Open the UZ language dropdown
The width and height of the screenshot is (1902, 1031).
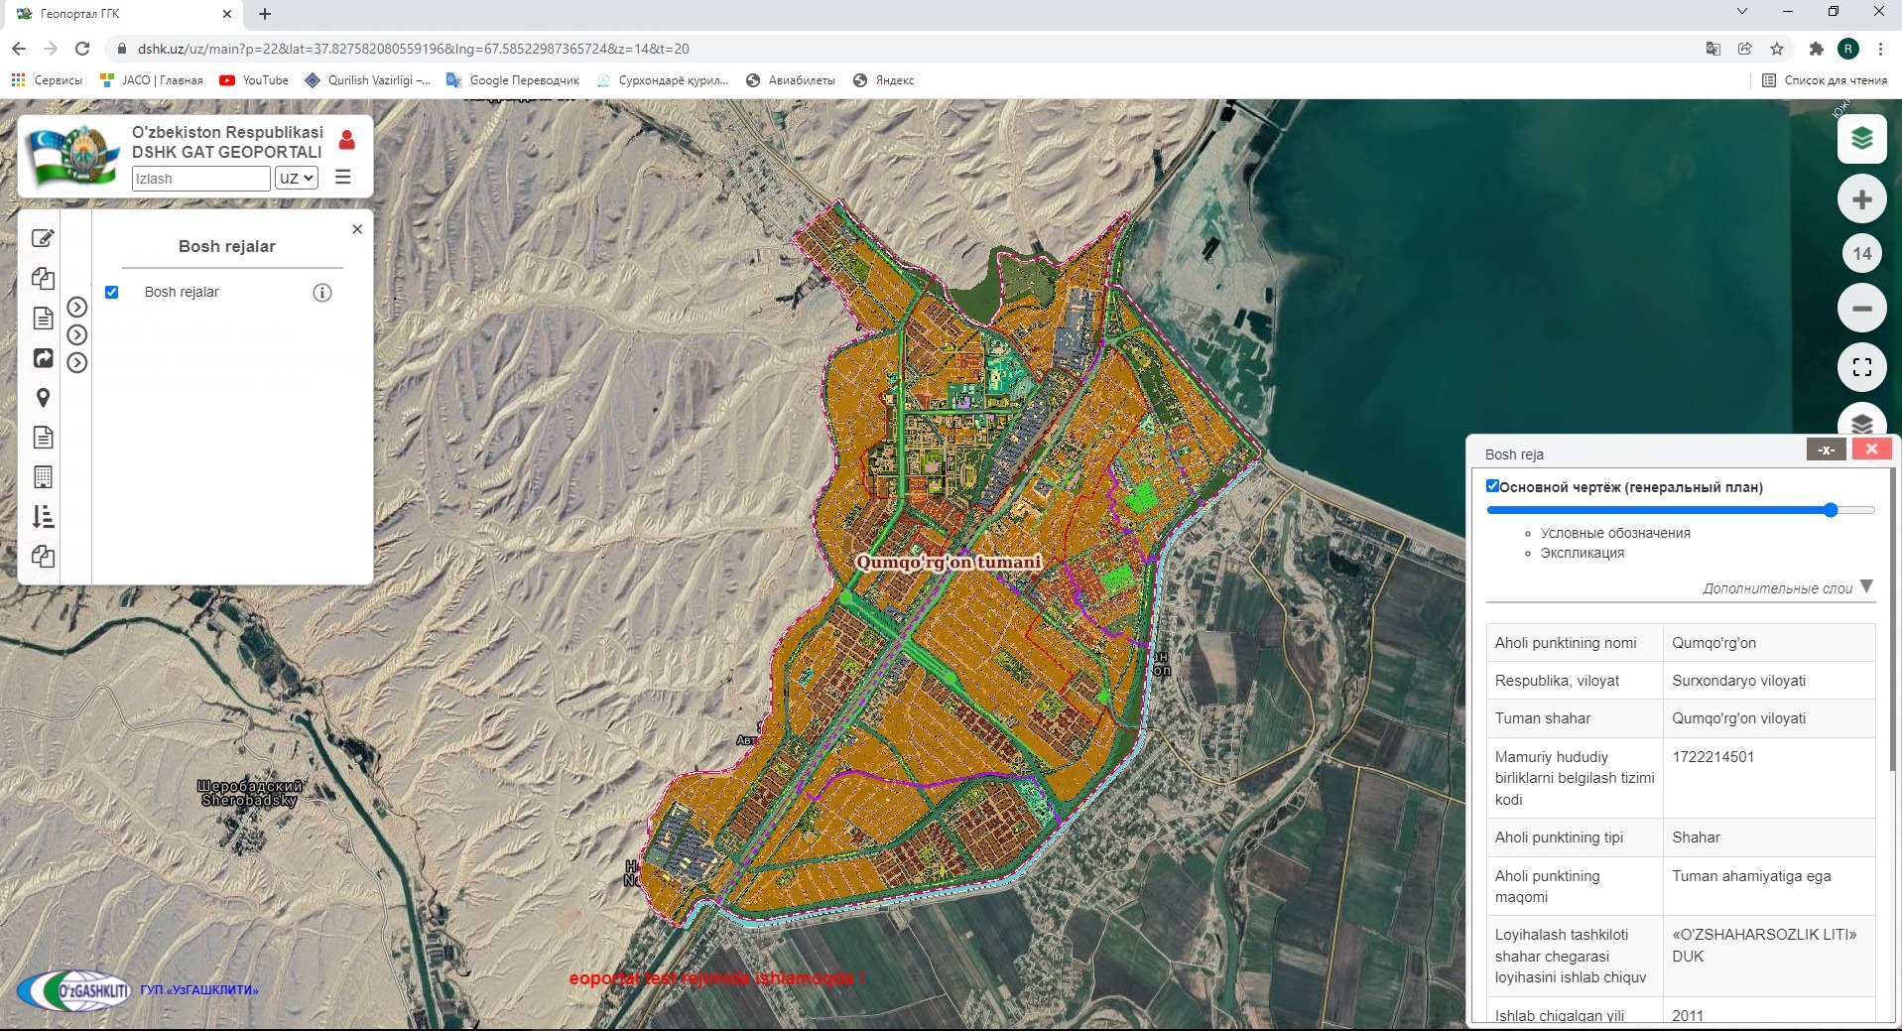coord(297,179)
